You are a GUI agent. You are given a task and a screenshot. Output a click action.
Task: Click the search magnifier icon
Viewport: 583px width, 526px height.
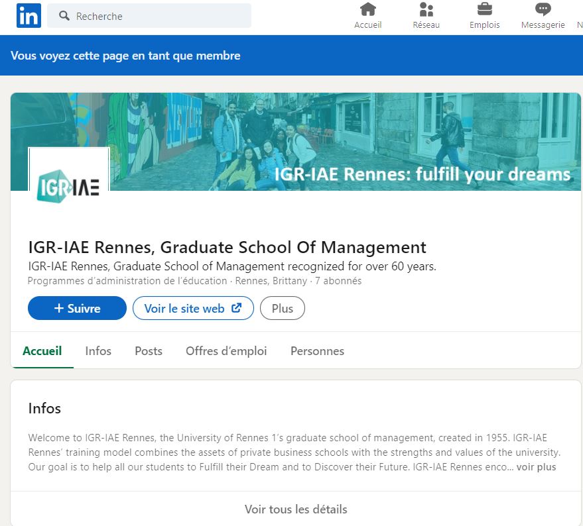tap(64, 16)
